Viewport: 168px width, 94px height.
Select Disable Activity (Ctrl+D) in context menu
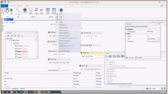(66, 46)
